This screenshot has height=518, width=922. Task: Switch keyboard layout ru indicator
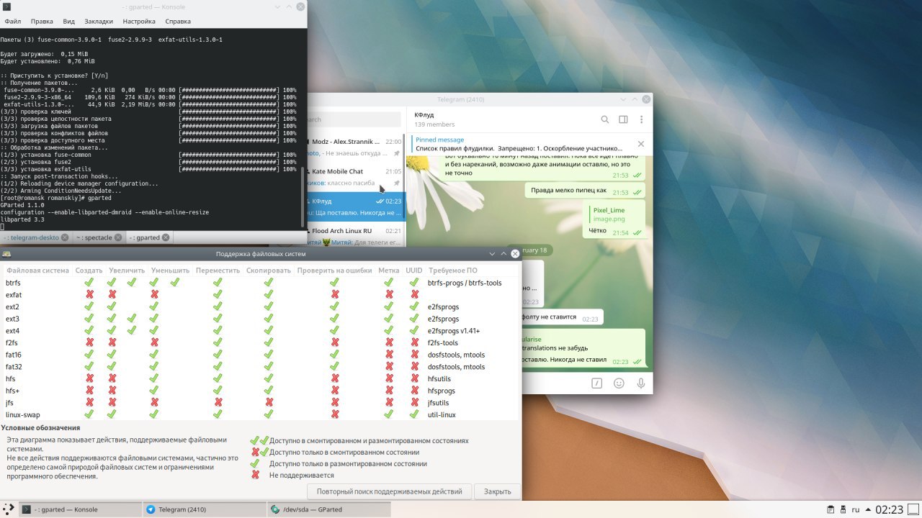[856, 509]
